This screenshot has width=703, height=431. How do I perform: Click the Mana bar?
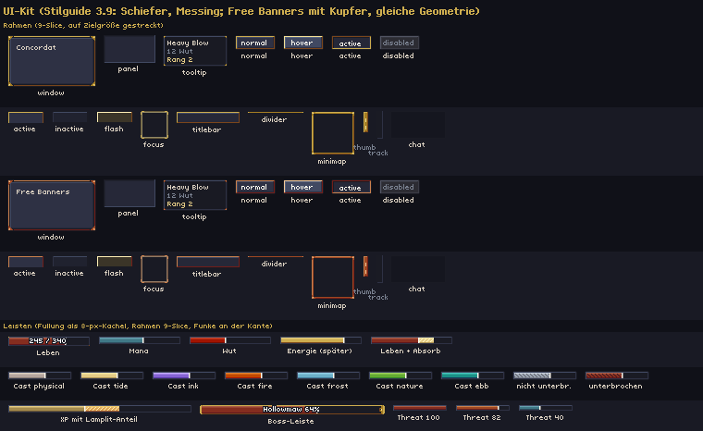point(140,340)
